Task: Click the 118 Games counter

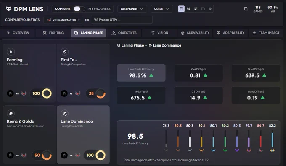Action: [x=258, y=9]
